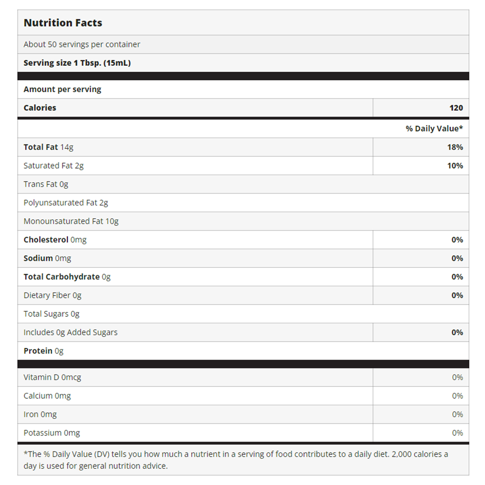Select the Polyunsaturated Fat 2g row
This screenshot has width=485, height=485.
coord(66,203)
